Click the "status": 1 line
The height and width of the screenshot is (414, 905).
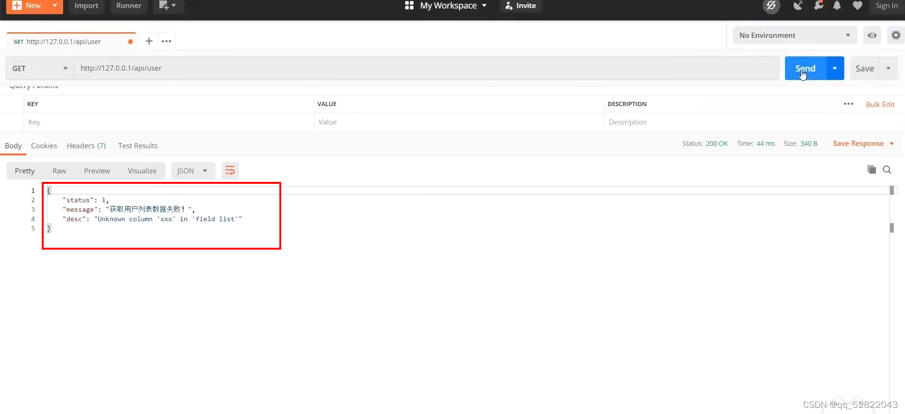(86, 200)
